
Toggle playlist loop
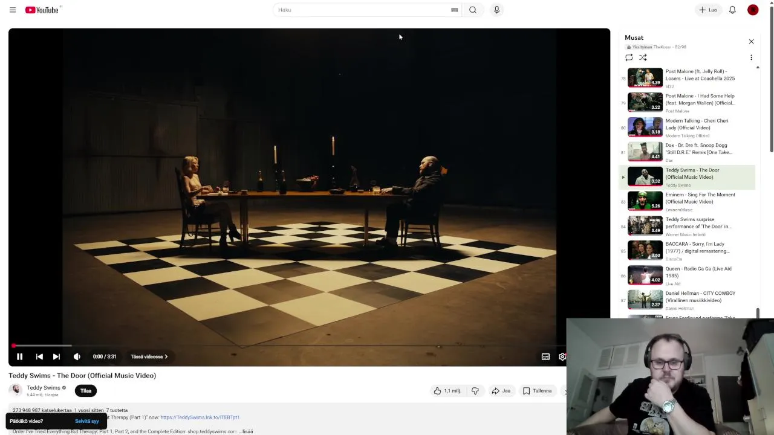pyautogui.click(x=629, y=57)
